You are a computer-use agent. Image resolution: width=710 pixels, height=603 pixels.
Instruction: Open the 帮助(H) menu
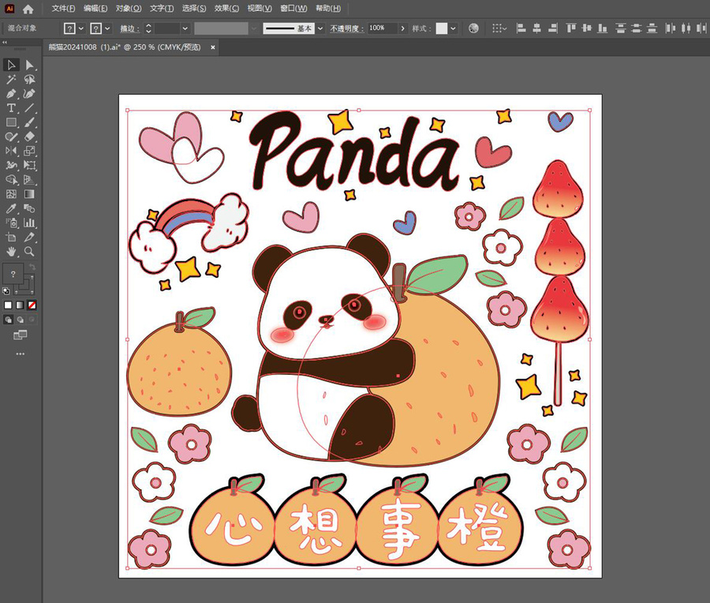tap(328, 8)
